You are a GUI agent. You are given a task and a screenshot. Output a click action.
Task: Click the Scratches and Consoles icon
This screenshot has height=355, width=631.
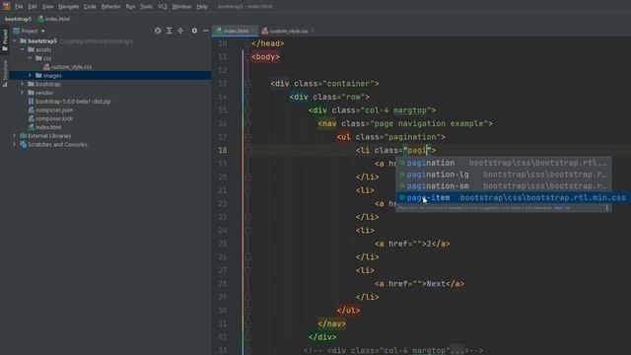[24, 145]
